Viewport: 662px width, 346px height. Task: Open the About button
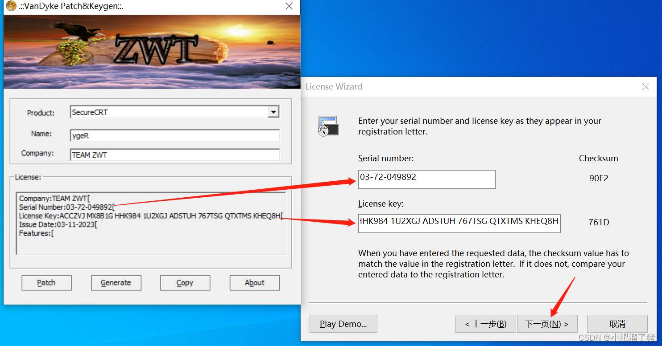coord(255,283)
